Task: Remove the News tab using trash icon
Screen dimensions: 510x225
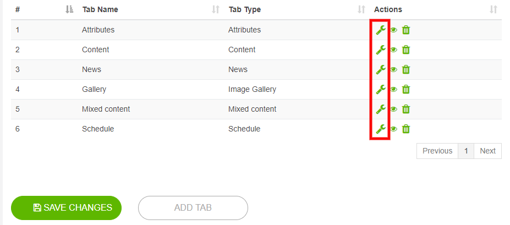Action: click(x=406, y=69)
